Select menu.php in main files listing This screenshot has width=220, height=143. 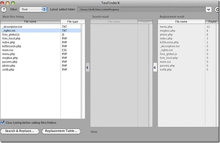[x=41, y=54]
